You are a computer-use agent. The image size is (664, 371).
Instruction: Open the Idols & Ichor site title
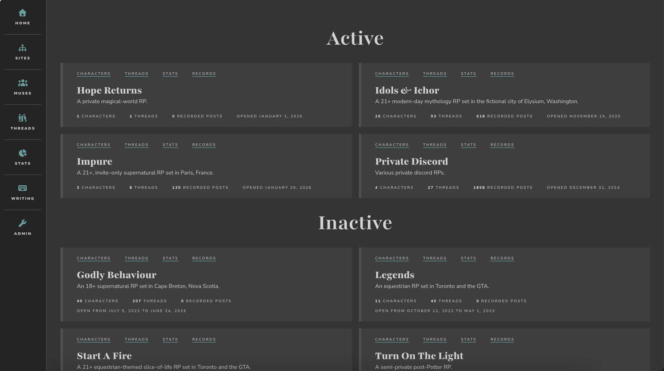click(x=407, y=90)
